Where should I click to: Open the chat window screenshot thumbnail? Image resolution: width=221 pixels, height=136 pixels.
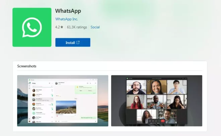(63, 100)
